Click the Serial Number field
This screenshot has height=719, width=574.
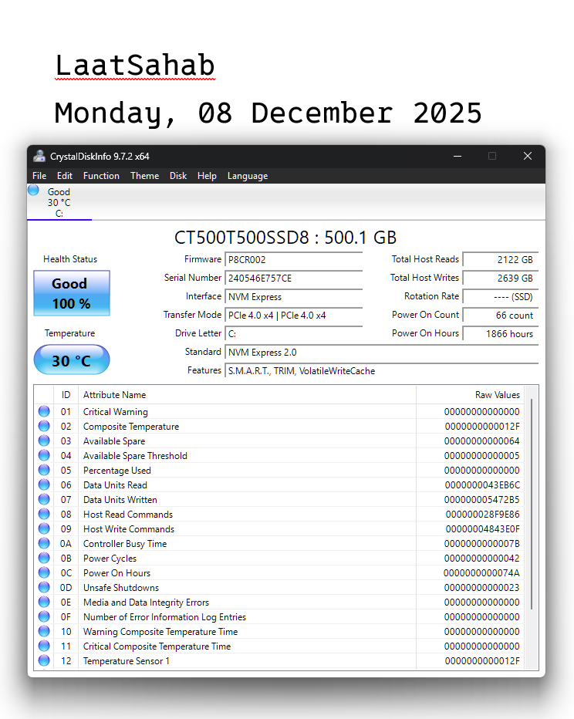293,278
